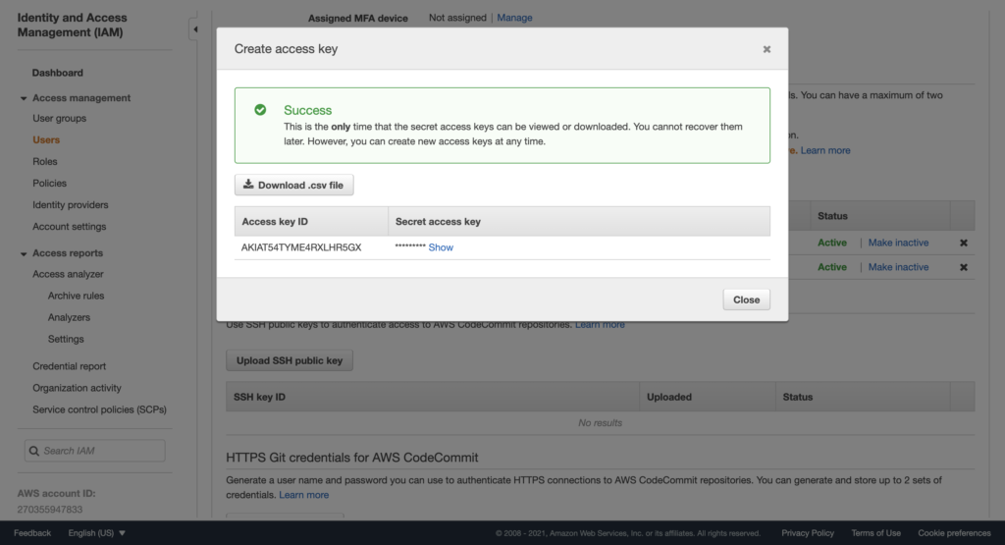Delete the second access key with X icon

(964, 267)
